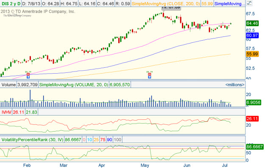The image size is (265, 168).
Task: Click the red 75 level label
Action: 103,140
